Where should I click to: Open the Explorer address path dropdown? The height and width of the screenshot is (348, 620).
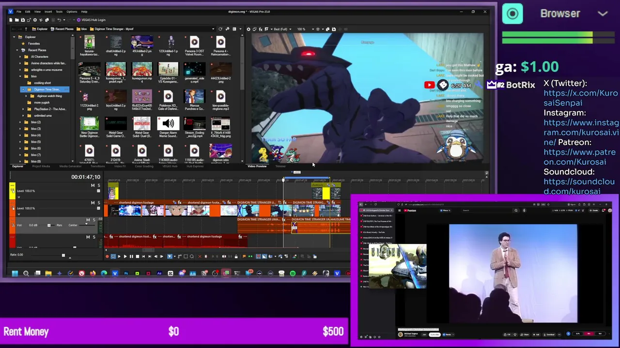tap(213, 29)
